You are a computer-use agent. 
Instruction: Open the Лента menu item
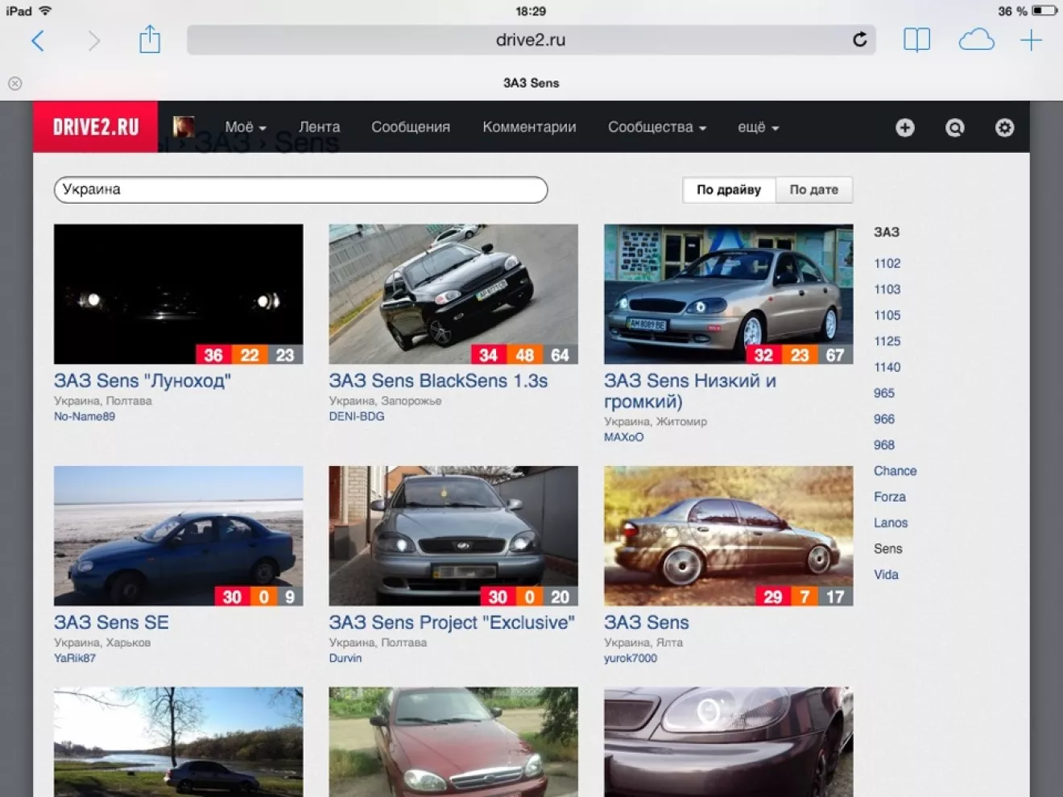(x=319, y=127)
